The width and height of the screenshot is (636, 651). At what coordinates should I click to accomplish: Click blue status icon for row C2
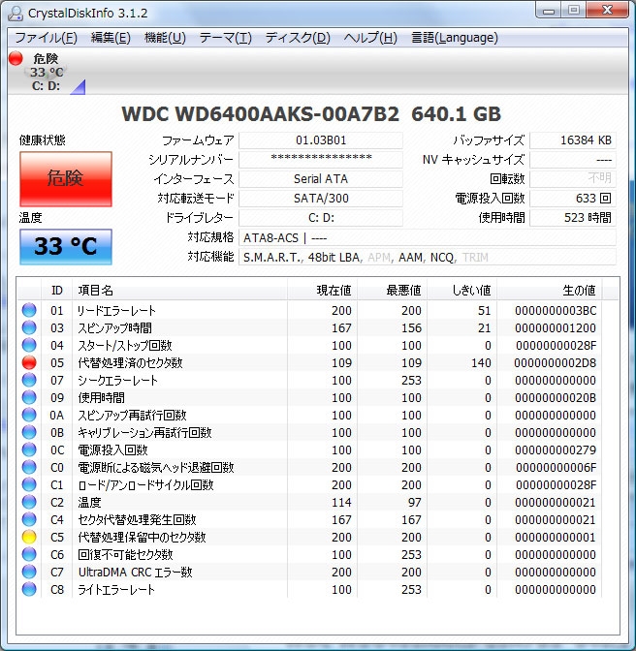tap(29, 502)
